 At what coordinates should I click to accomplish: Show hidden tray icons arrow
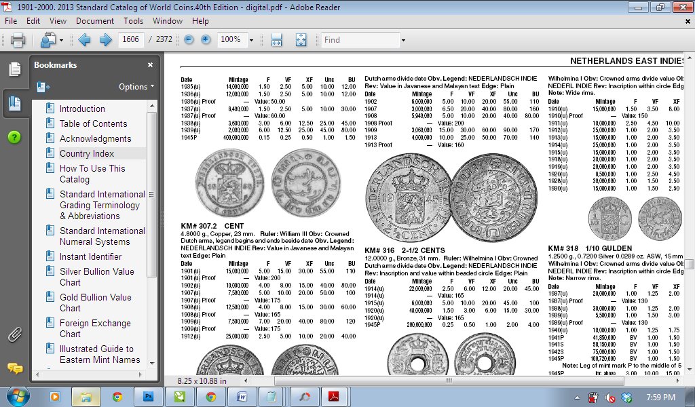pos(577,398)
